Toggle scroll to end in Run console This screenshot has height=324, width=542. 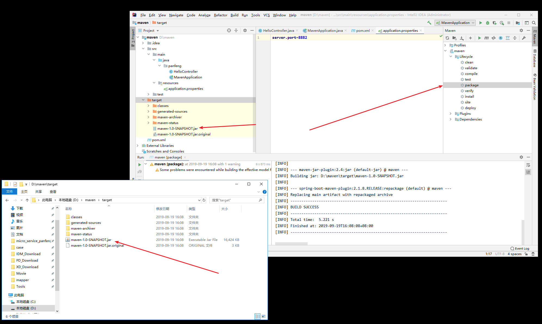528,172
